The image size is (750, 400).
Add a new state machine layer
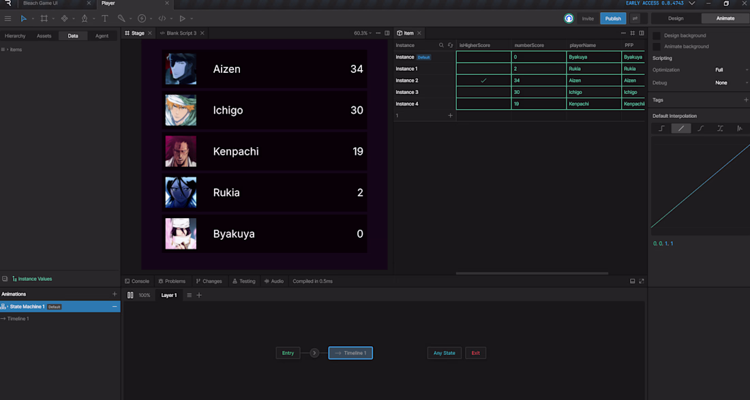(x=199, y=295)
